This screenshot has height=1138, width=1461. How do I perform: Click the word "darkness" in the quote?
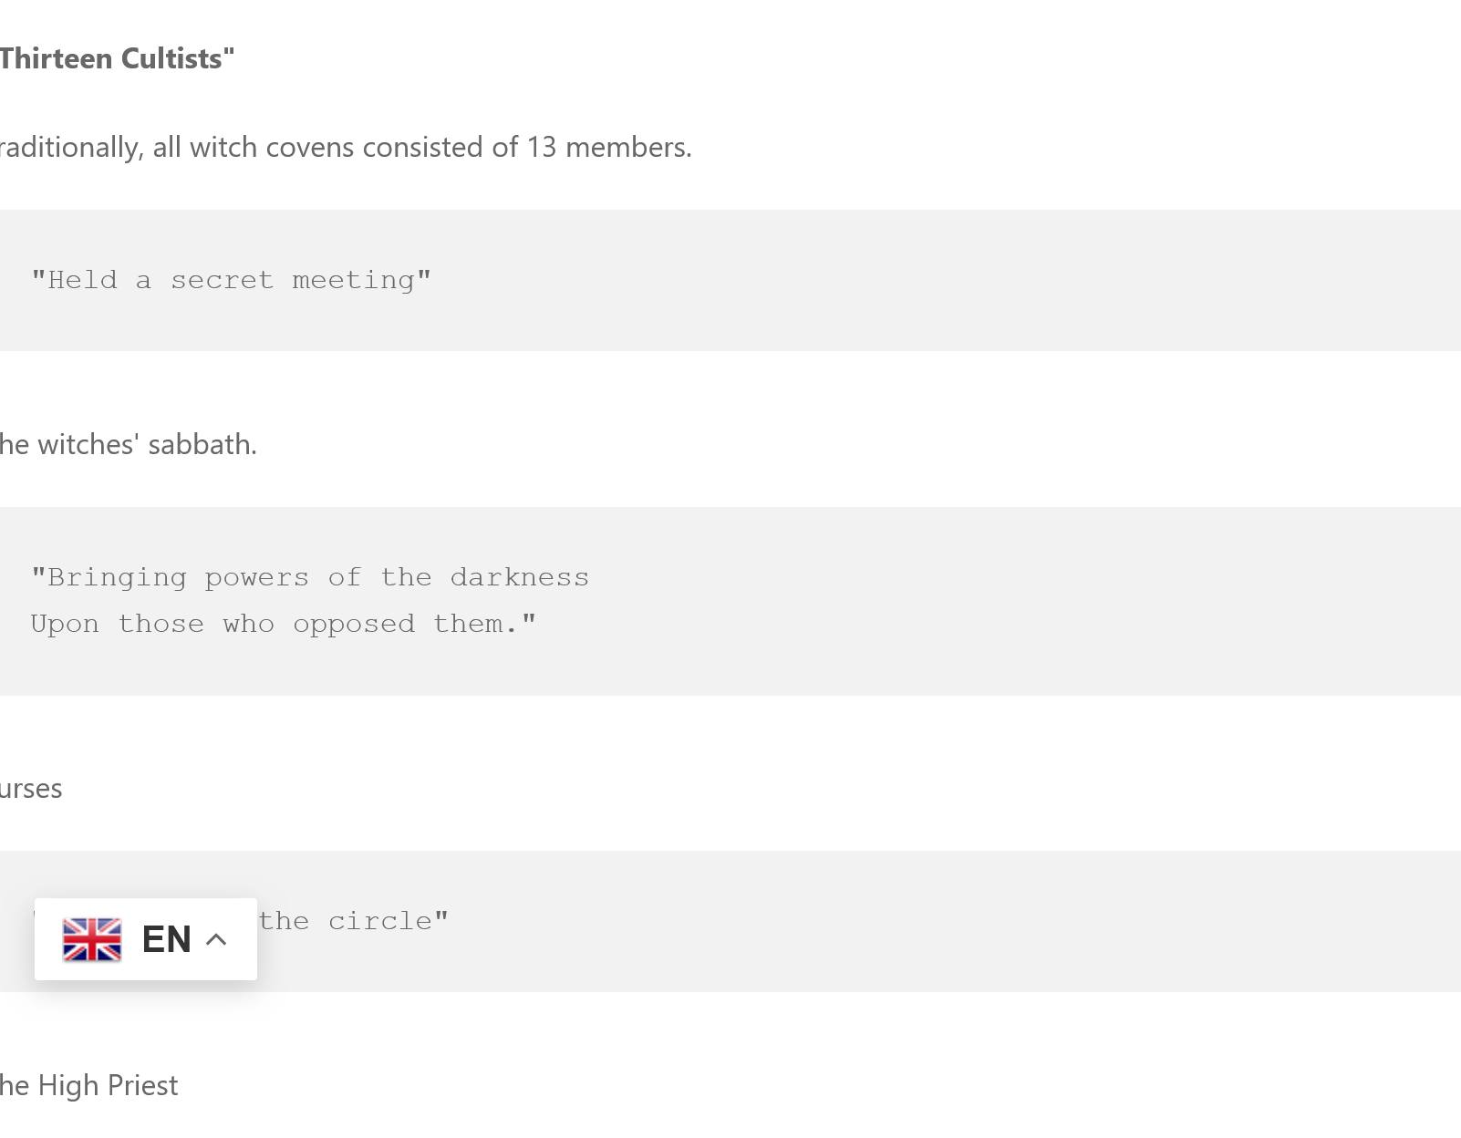coord(520,577)
